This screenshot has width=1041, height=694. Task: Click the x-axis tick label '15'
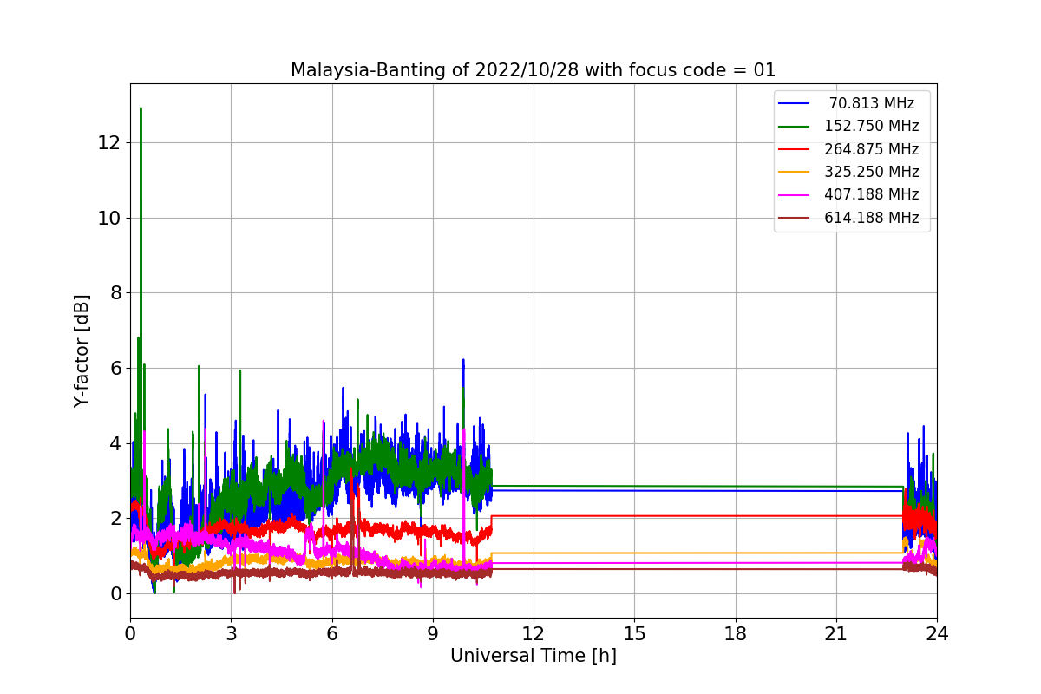634,634
